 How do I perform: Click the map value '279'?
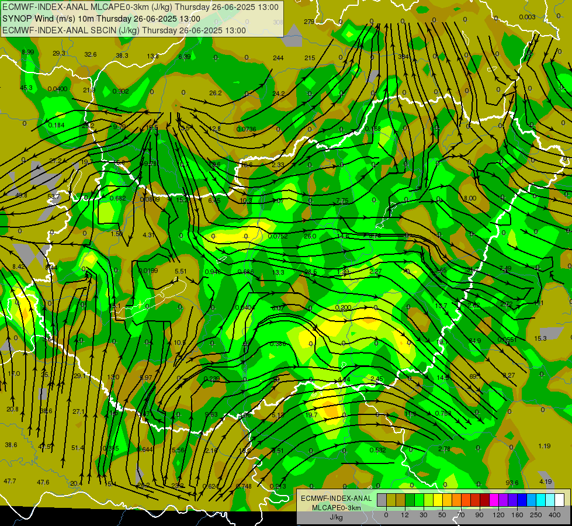point(309,22)
